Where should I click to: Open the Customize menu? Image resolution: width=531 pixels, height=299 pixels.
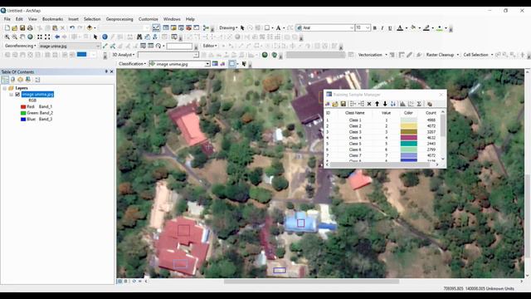click(149, 19)
